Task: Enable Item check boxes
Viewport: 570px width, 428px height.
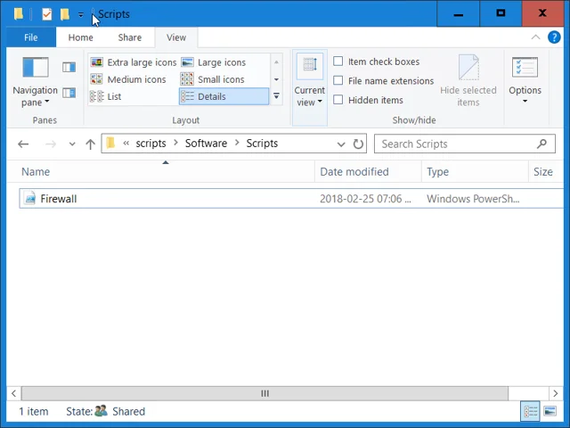Action: click(338, 62)
